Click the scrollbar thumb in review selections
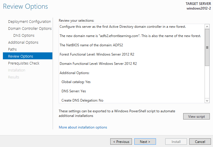The height and width of the screenshot is (147, 213). [x=207, y=47]
